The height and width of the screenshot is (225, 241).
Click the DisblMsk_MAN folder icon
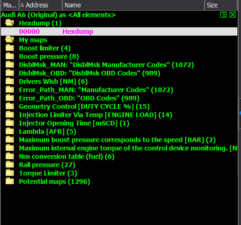pos(10,65)
